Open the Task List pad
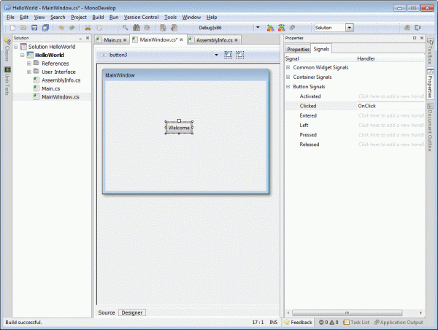Image resolution: width=438 pixels, height=330 pixels. [356, 322]
